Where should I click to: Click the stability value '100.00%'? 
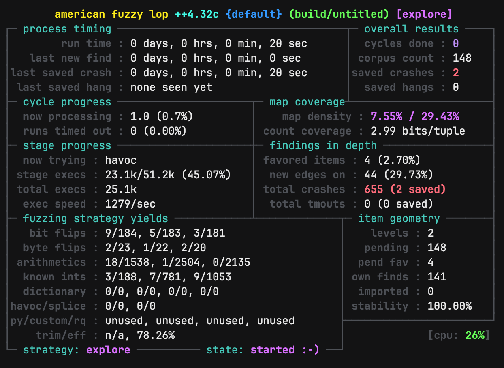[450, 306]
